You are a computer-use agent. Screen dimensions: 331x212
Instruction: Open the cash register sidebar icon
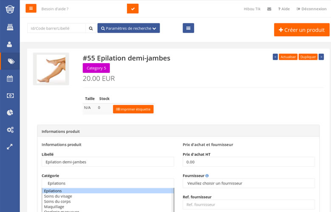pyautogui.click(x=10, y=27)
